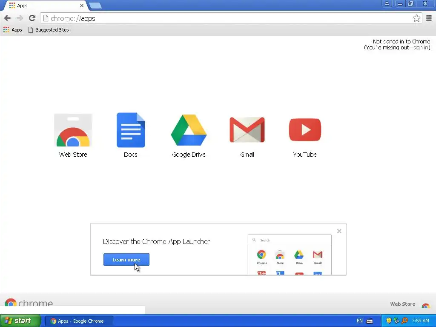Launch the Docs app
This screenshot has width=436, height=327.
[131, 135]
